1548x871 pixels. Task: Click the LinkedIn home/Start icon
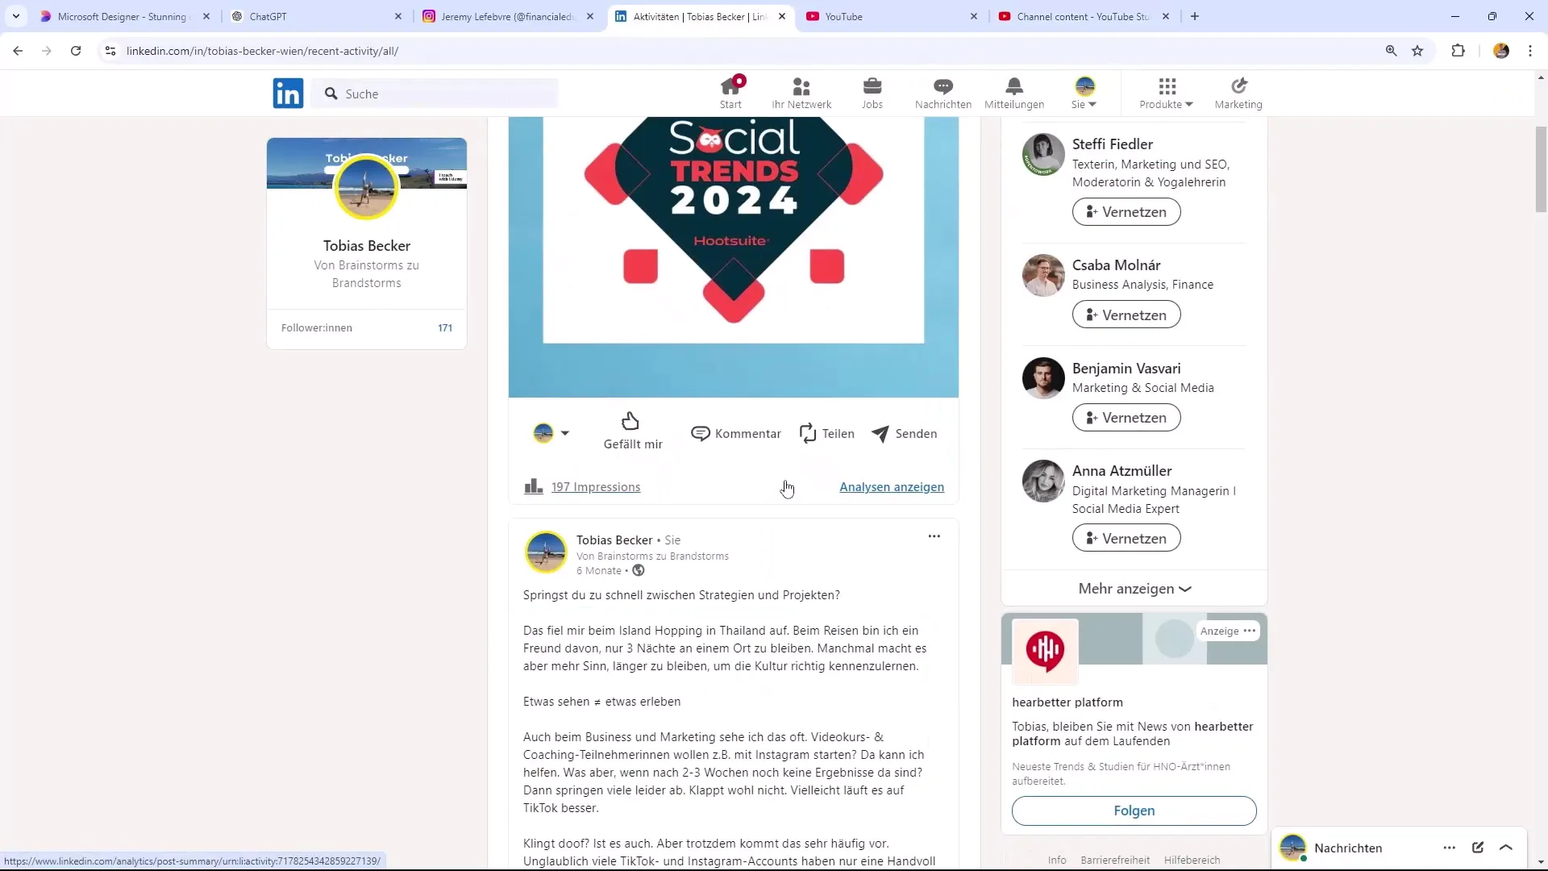click(731, 93)
